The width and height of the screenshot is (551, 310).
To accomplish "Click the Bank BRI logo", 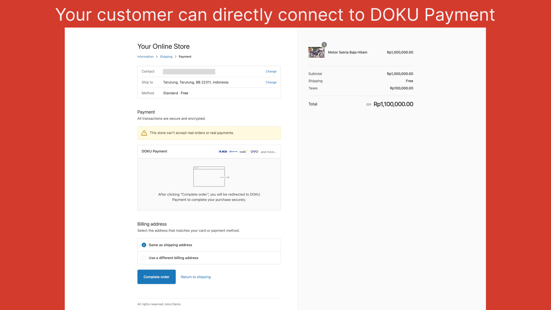I will pos(233,152).
